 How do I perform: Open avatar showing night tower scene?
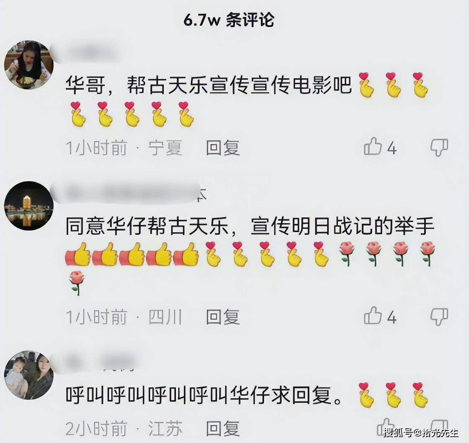point(29,206)
